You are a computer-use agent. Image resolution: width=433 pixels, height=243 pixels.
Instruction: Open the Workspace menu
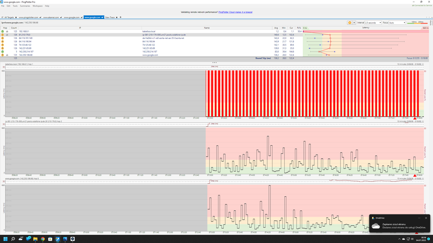coord(37,6)
